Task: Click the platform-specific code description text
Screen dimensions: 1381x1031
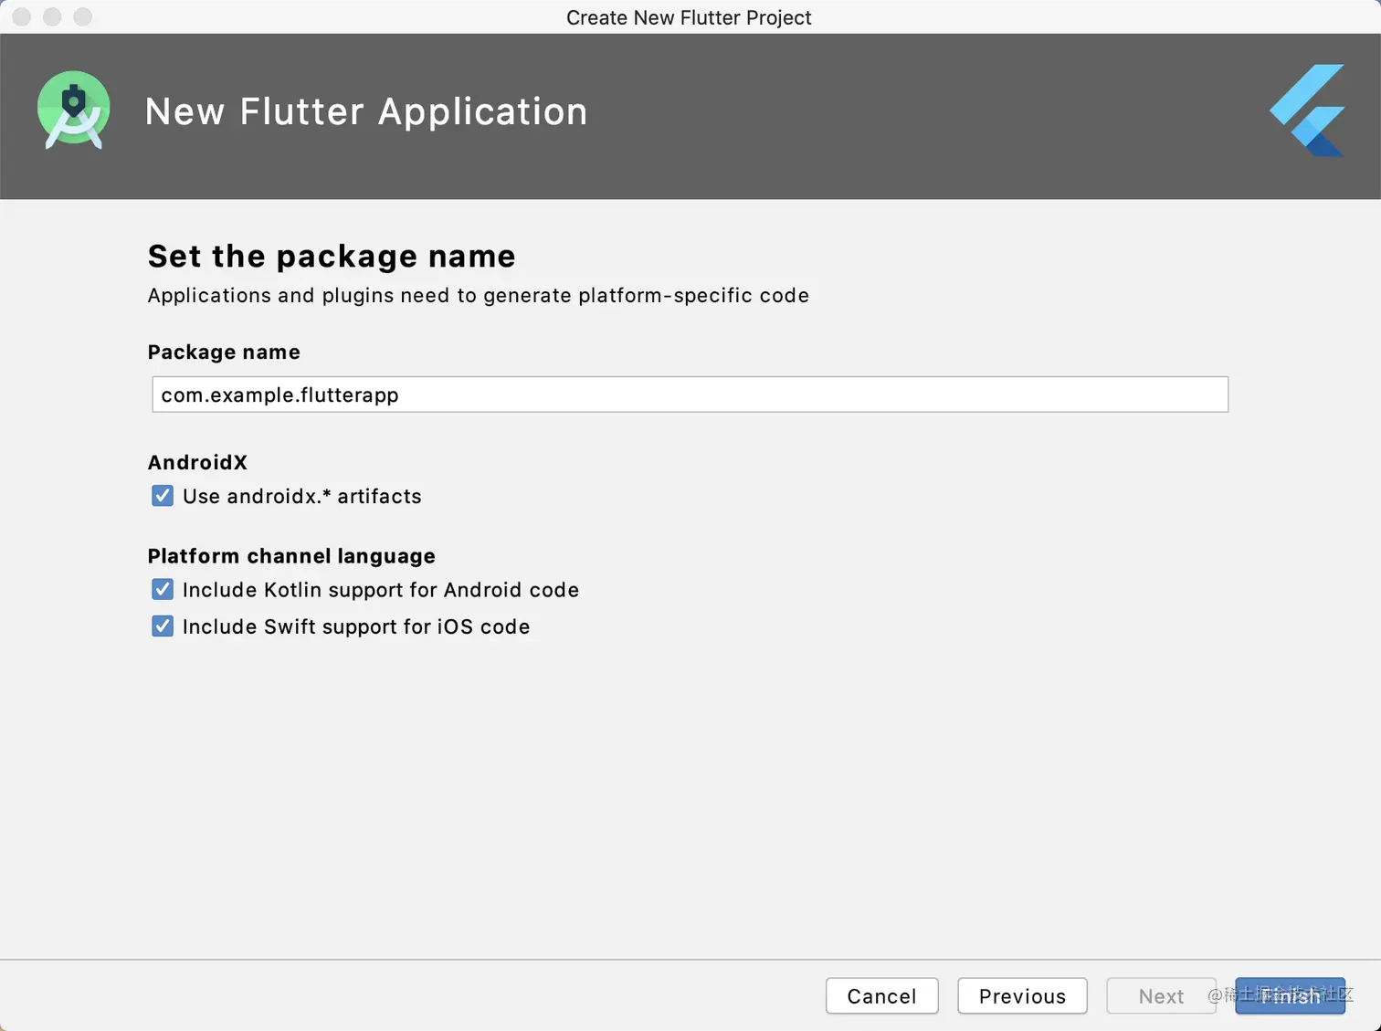Action: coord(478,296)
